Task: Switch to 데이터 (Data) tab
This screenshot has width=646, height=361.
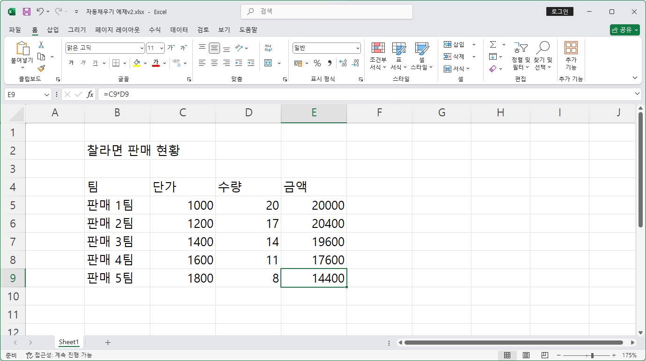Action: tap(179, 29)
